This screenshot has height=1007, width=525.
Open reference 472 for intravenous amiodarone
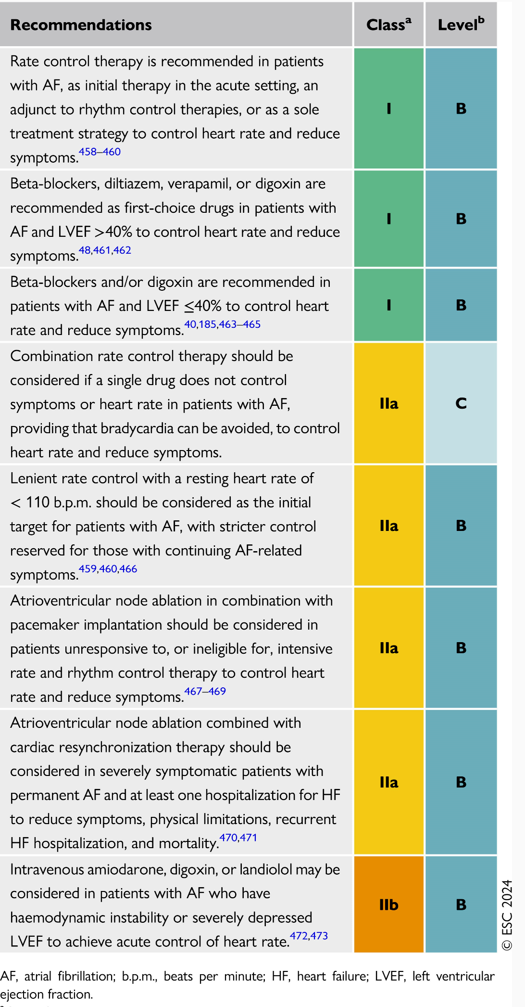299,936
